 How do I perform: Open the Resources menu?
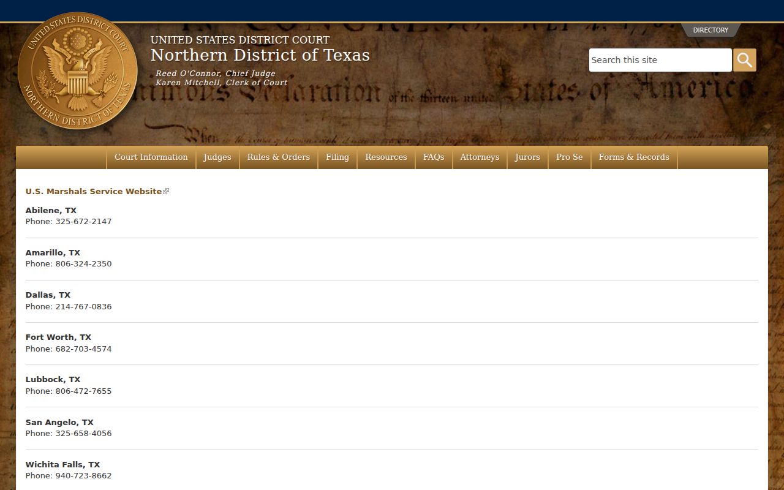386,157
